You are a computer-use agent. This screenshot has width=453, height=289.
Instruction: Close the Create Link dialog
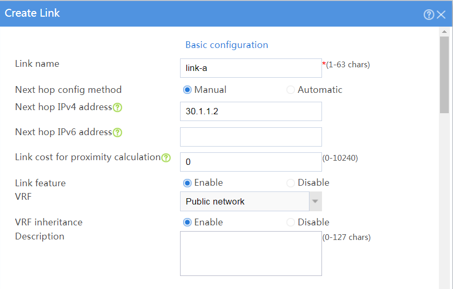[441, 15]
